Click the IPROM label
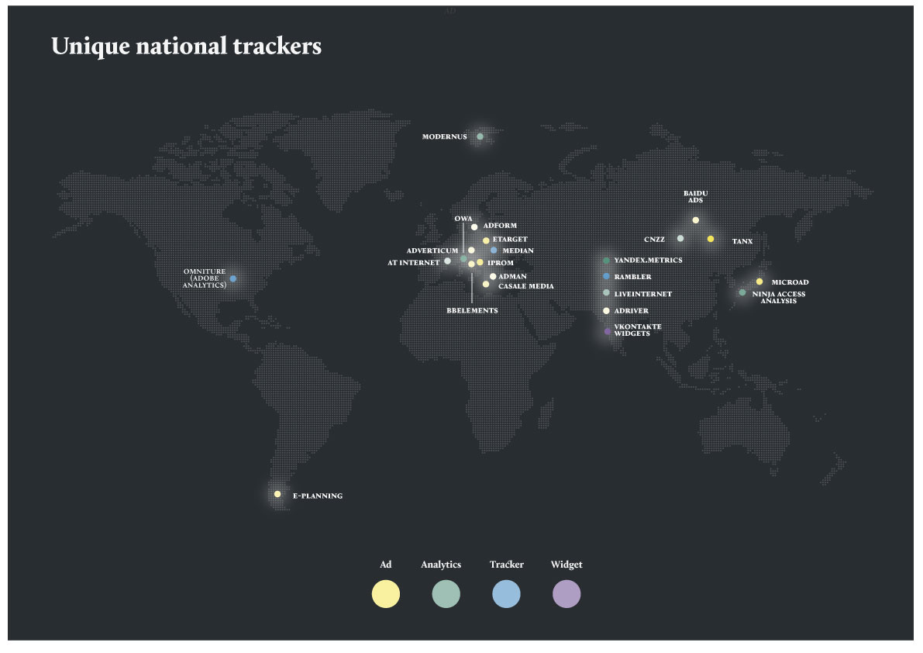The height and width of the screenshot is (653, 923). (501, 263)
